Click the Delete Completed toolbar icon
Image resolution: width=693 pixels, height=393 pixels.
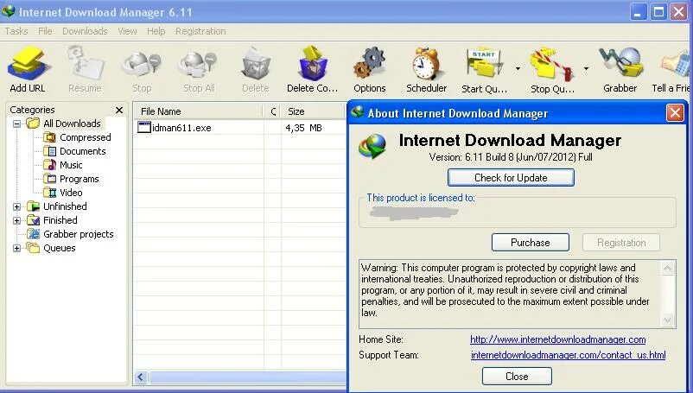pos(313,64)
